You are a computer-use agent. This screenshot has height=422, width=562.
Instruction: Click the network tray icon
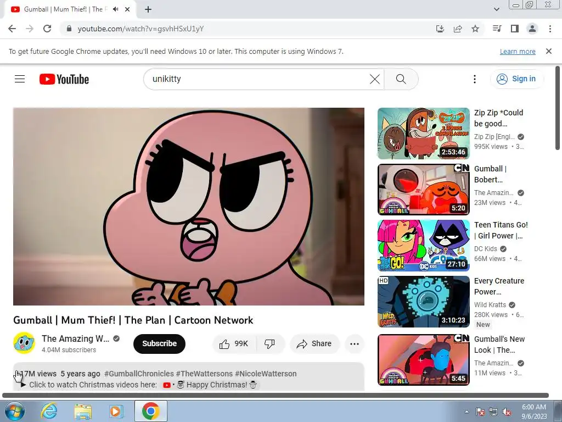pos(493,412)
